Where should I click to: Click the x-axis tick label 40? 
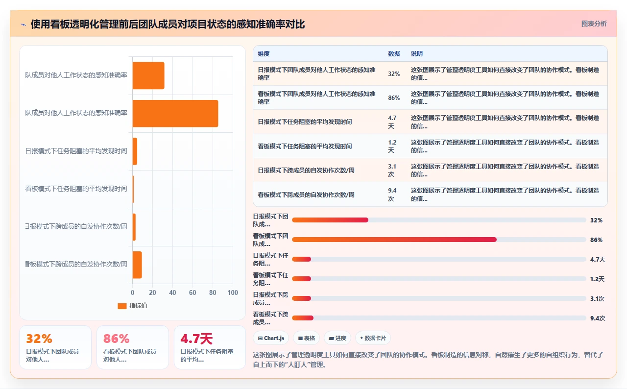(x=172, y=292)
